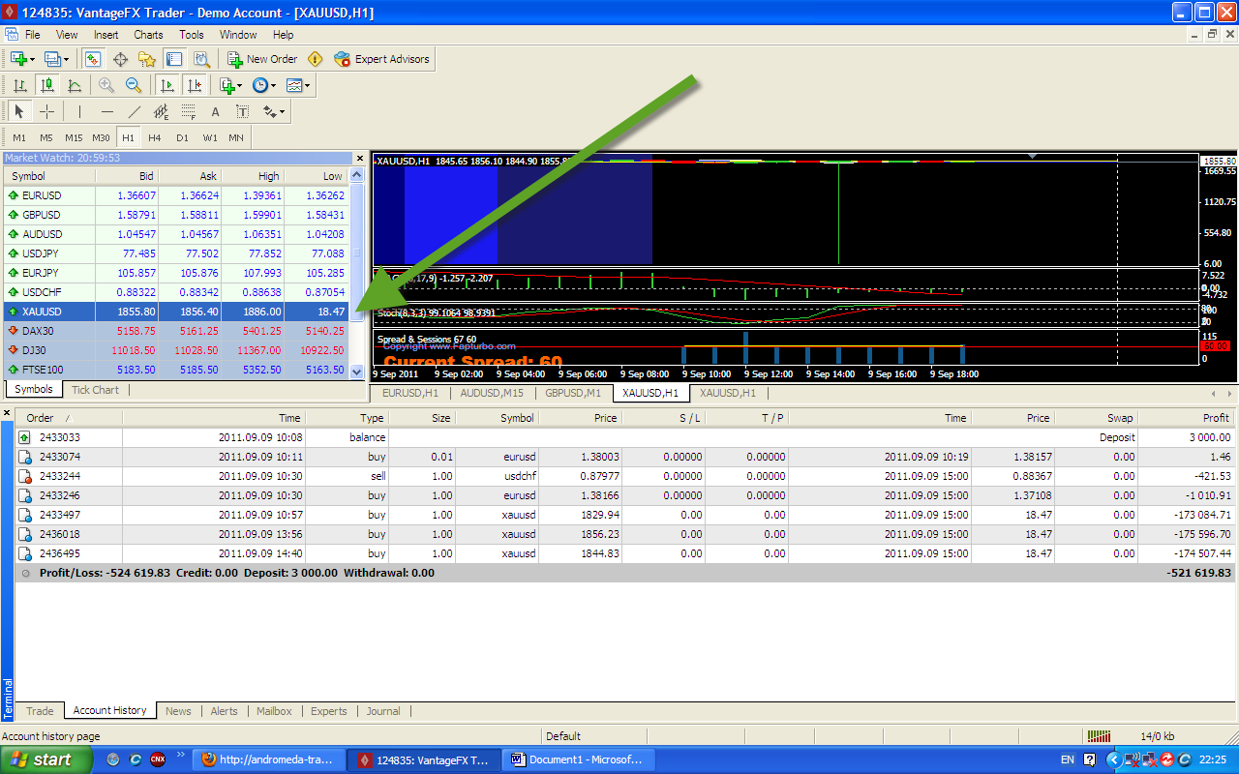Click the yellow diamond alert icon
1239x774 pixels.
(315, 59)
